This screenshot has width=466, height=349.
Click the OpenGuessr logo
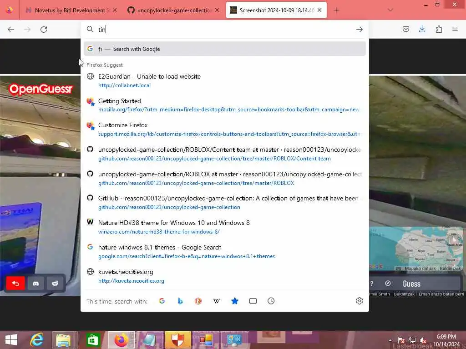[41, 89]
